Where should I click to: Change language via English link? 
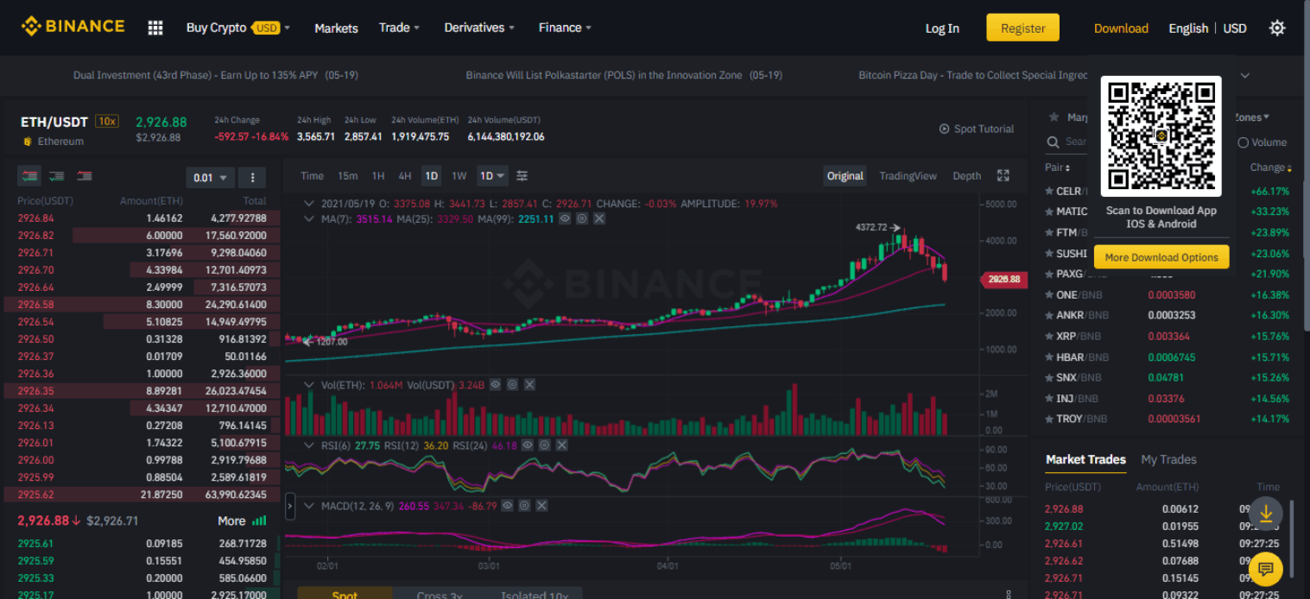pos(1188,28)
